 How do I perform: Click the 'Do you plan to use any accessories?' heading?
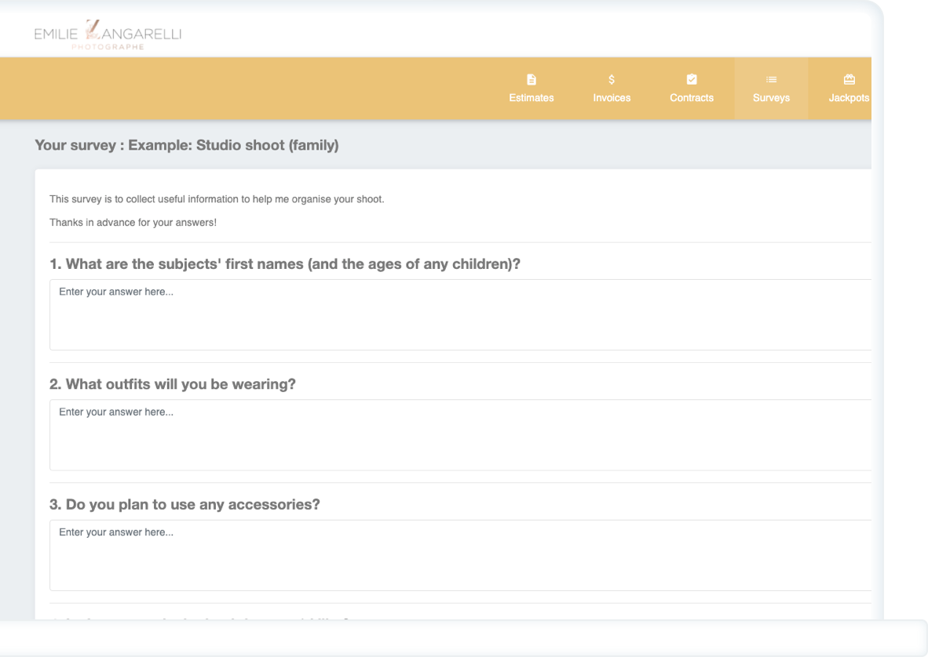(185, 504)
